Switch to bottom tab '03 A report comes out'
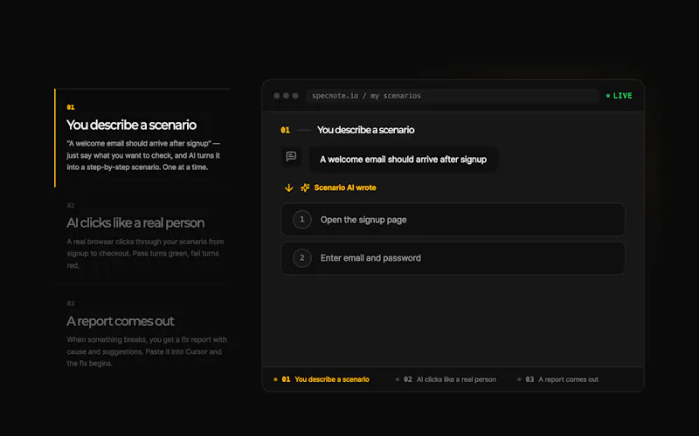This screenshot has height=436, width=699. click(x=557, y=379)
